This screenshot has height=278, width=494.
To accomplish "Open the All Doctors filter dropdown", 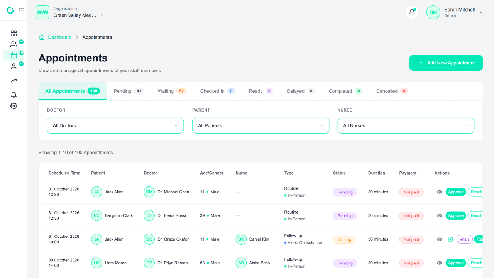I will [x=115, y=125].
